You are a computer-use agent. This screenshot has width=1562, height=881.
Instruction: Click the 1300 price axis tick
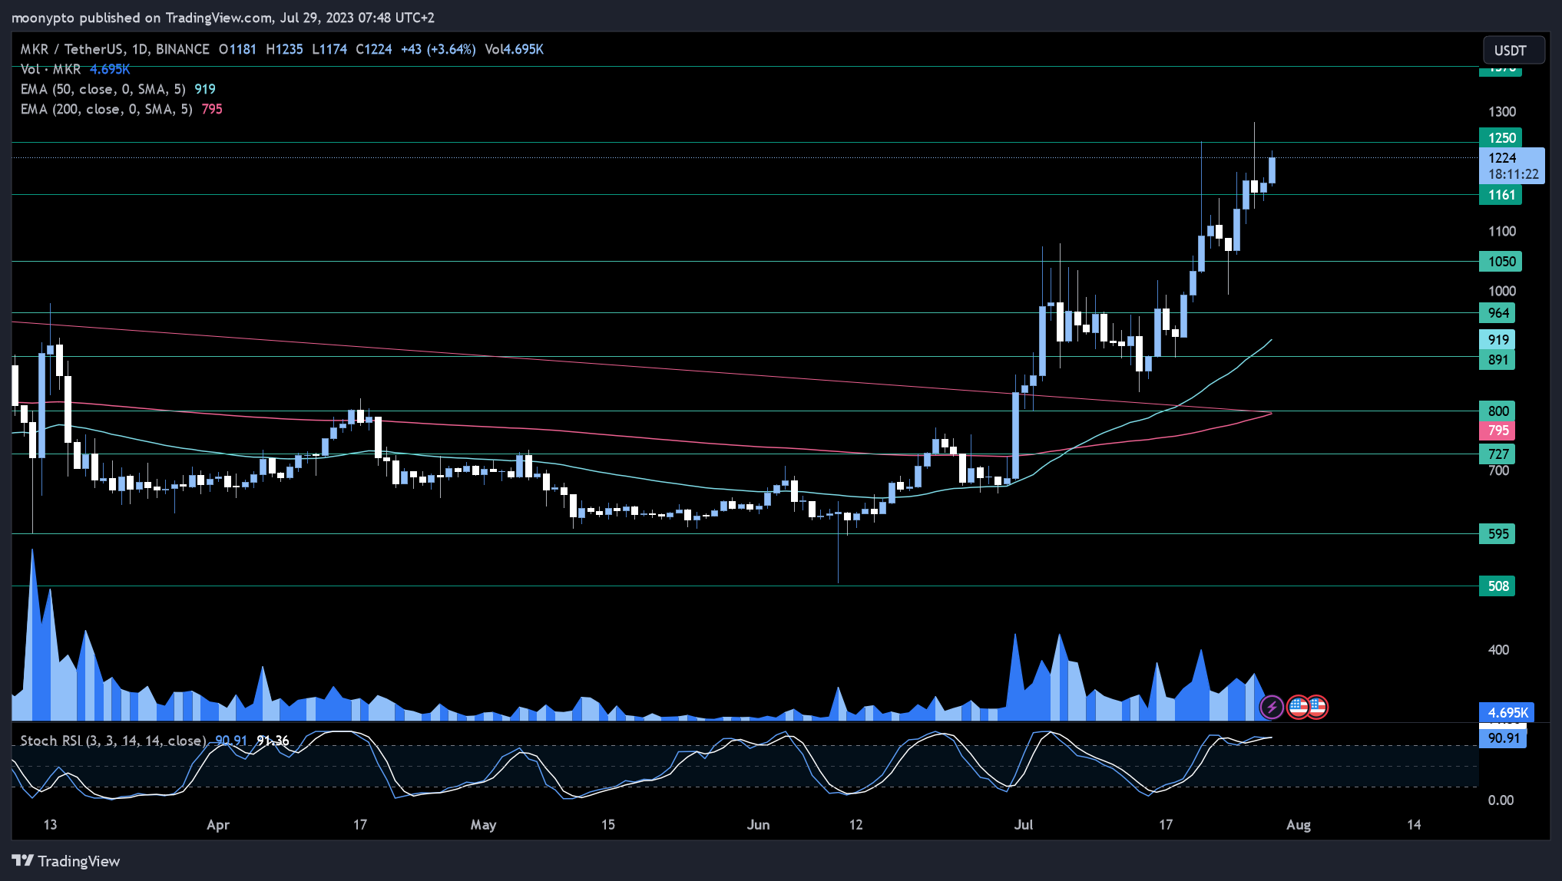pyautogui.click(x=1502, y=112)
